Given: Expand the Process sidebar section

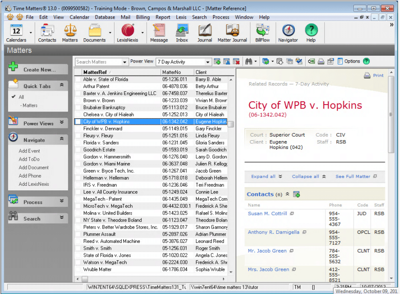Looking at the screenshot, I should 62,201.
